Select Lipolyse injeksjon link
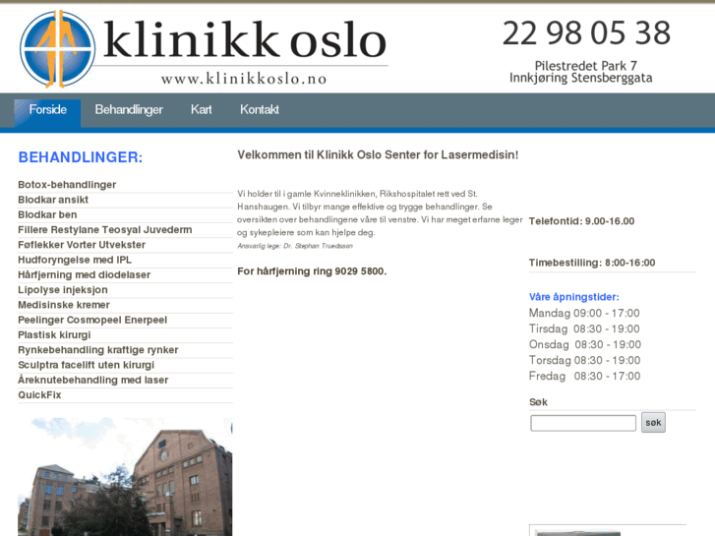The width and height of the screenshot is (715, 536). coord(63,290)
